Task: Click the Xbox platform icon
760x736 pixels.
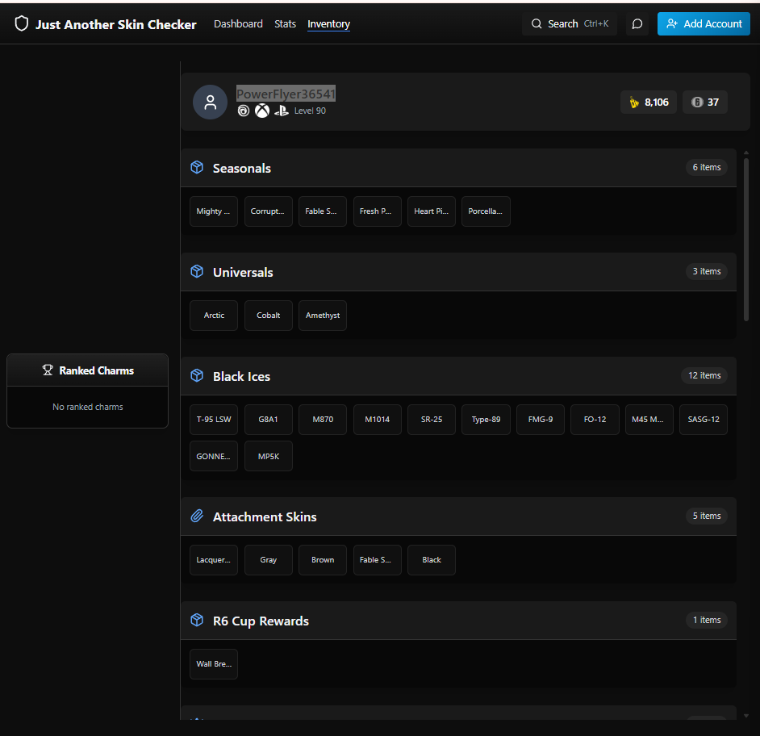Action: pyautogui.click(x=262, y=111)
